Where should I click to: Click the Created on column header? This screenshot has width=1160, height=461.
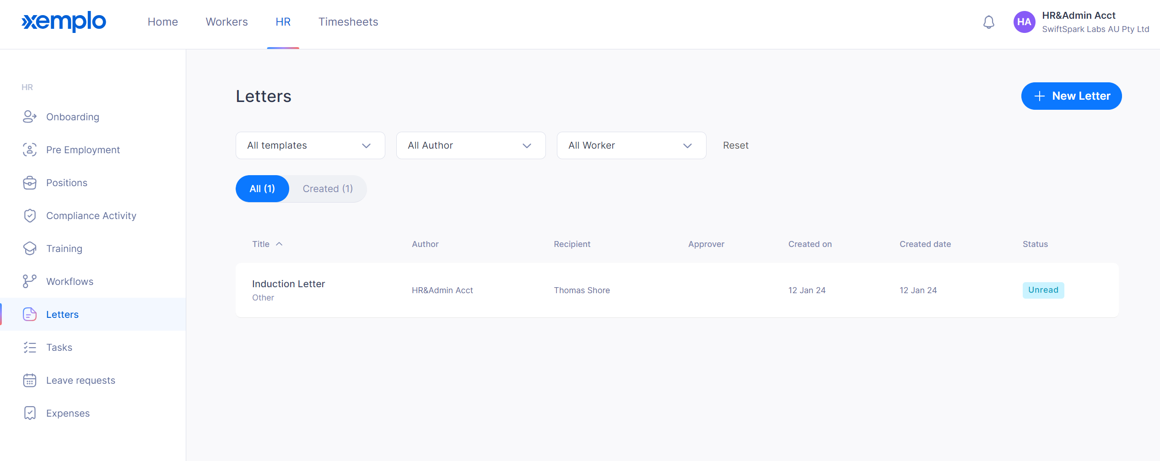click(810, 244)
